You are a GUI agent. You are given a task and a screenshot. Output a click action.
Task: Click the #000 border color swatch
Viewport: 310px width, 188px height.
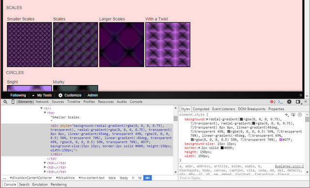click(x=222, y=148)
